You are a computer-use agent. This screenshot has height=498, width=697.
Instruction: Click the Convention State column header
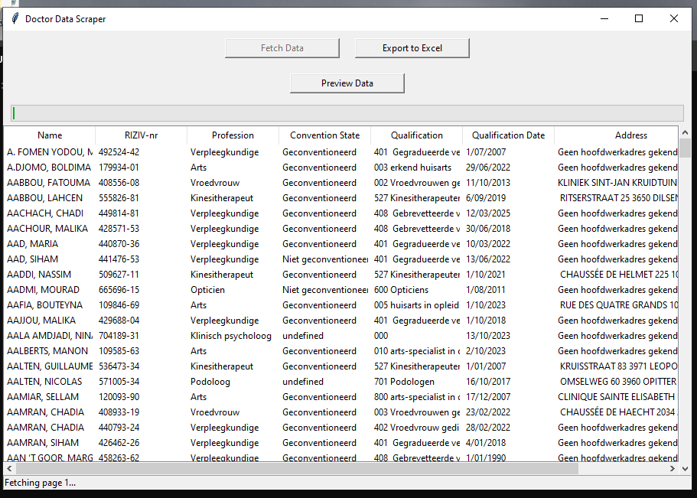coord(324,135)
